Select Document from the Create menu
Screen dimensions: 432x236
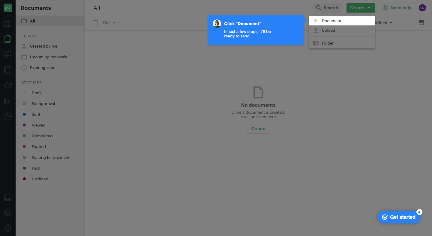pos(342,21)
